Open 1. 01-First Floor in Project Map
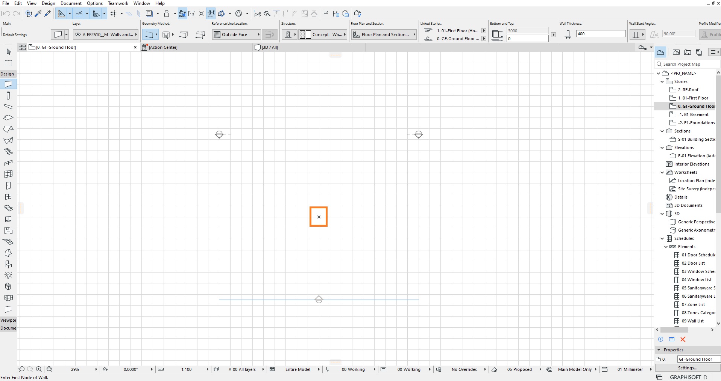721x381 pixels. point(693,98)
